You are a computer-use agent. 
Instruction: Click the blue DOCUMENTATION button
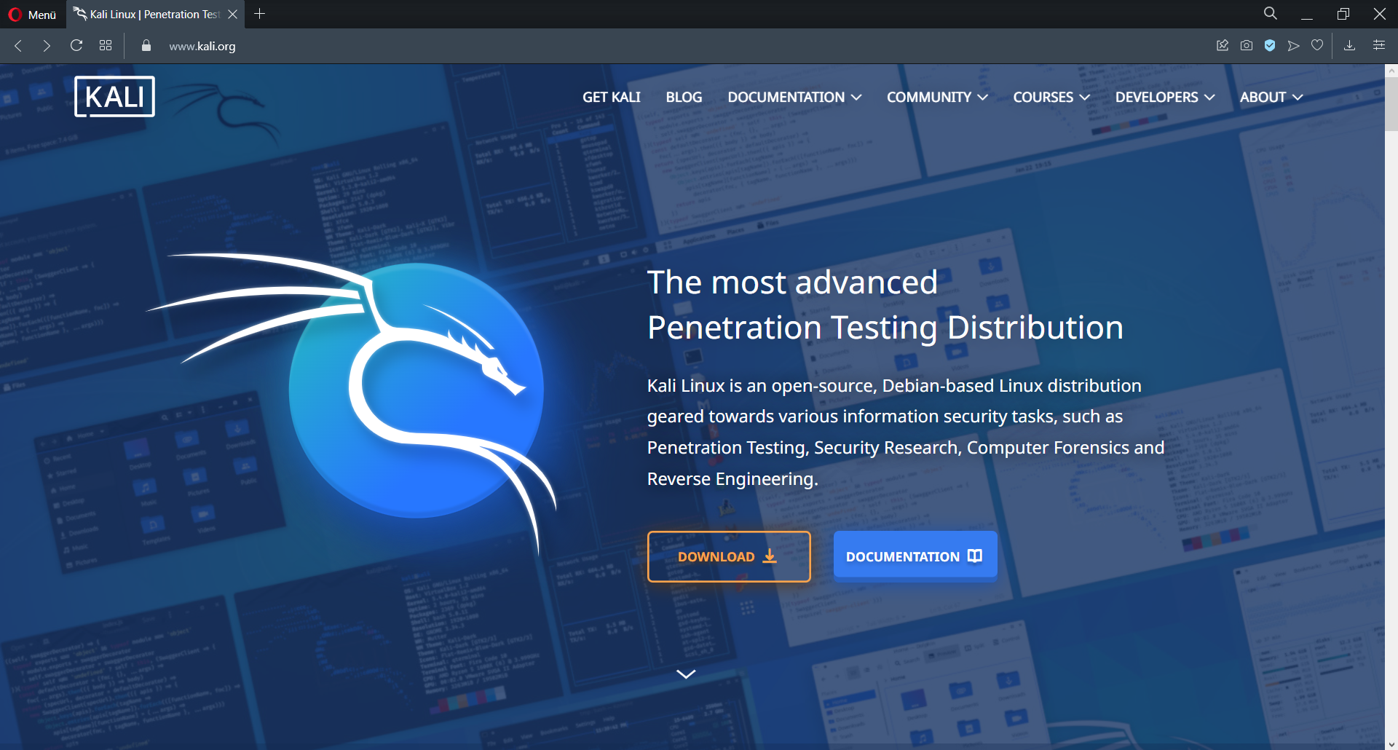(x=915, y=556)
